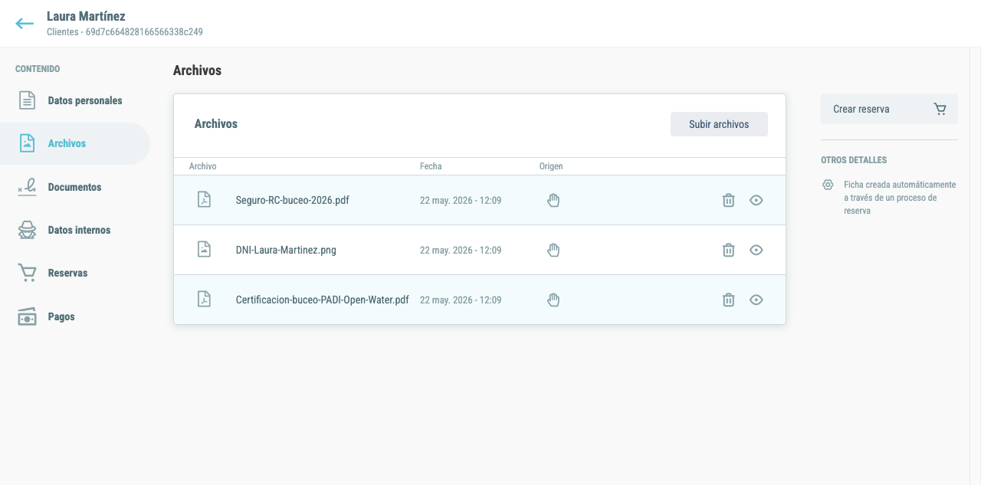
Task: Click the OTROS DETALLES heading
Action: 854,160
